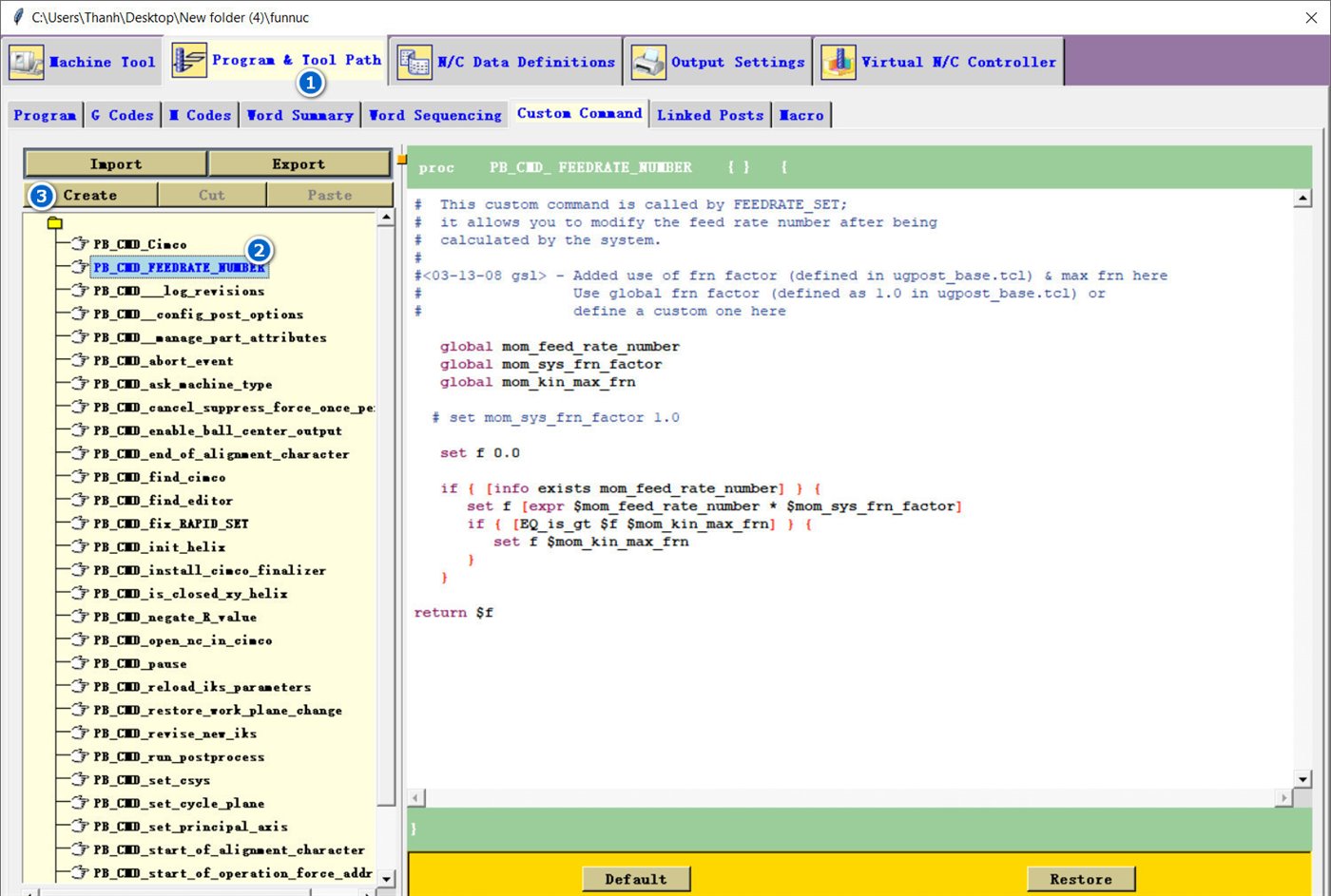Screen dimensions: 1331x896
Task: Select PB_CMD_run_postprocess
Action: coord(179,756)
